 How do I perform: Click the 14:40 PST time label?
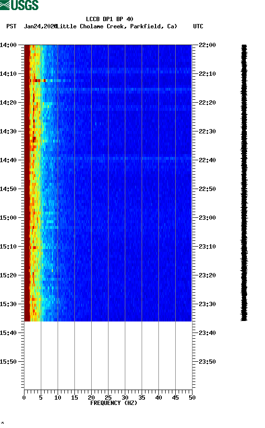(x=8, y=160)
